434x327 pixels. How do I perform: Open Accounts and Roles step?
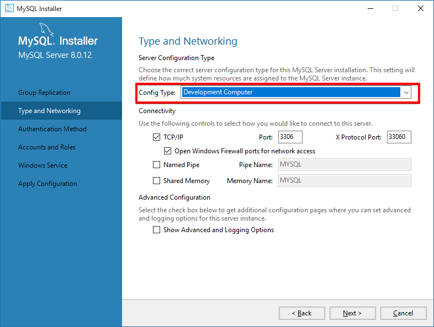coord(46,147)
